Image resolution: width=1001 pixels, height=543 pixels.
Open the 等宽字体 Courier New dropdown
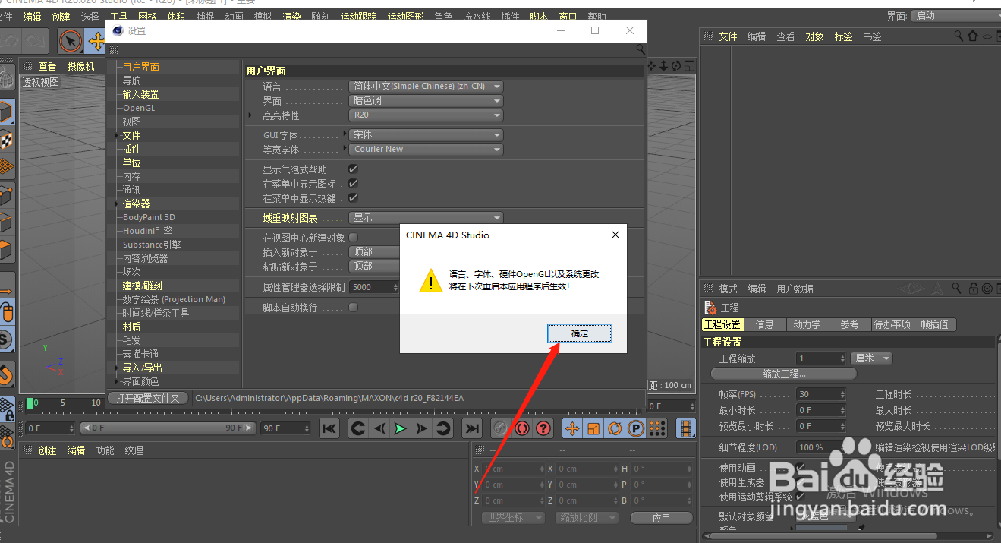426,150
